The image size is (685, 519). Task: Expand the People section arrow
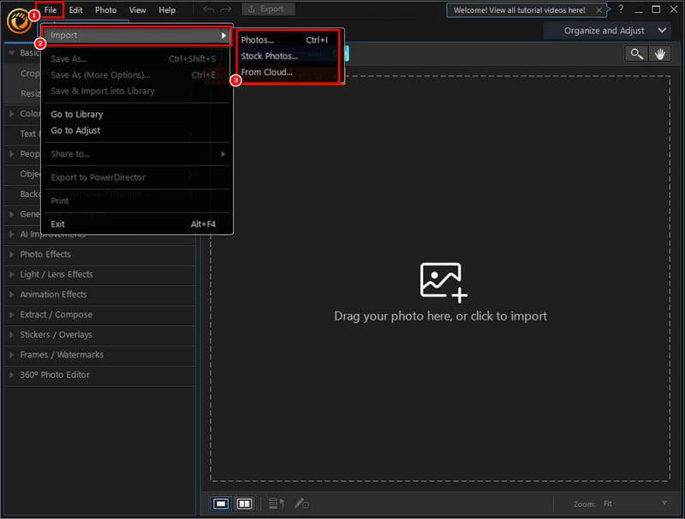(12, 154)
